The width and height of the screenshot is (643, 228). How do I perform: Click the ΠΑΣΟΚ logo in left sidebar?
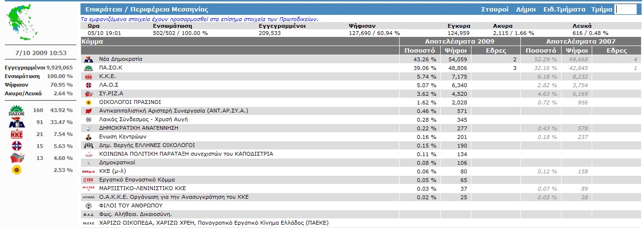tap(17, 111)
